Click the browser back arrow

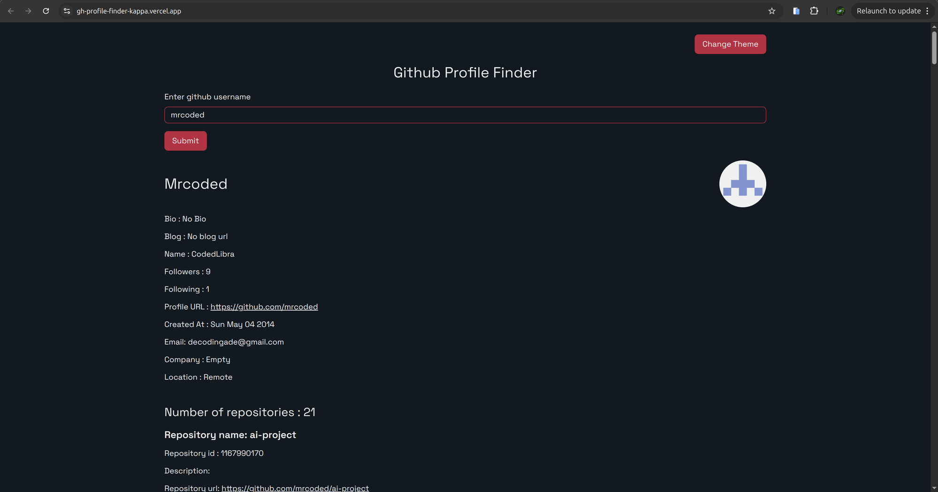pos(11,11)
